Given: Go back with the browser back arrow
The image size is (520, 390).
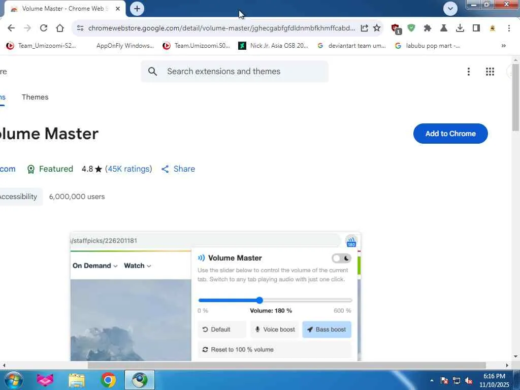Looking at the screenshot, I should click(11, 28).
